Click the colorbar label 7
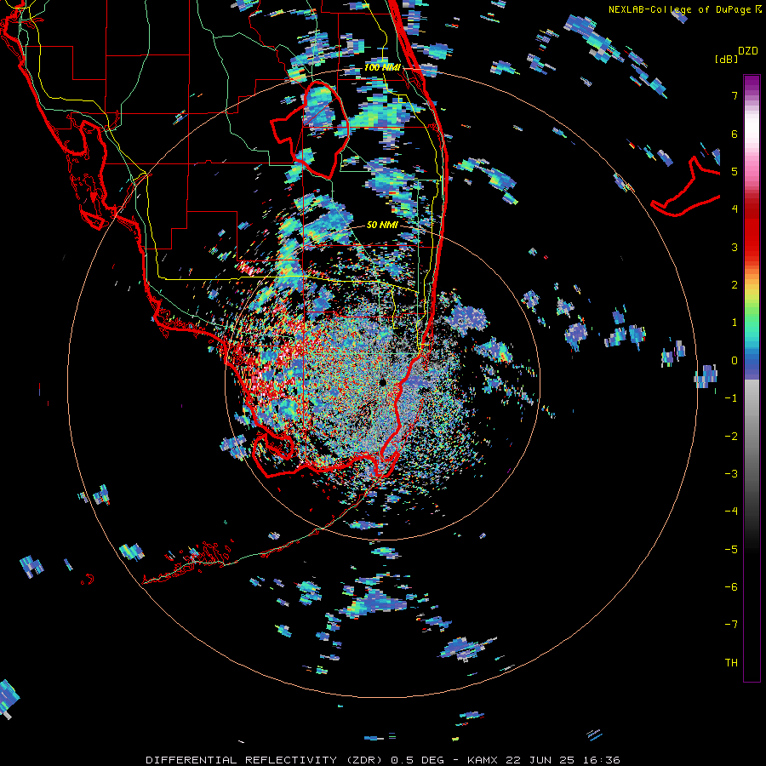The height and width of the screenshot is (766, 766). coord(735,95)
